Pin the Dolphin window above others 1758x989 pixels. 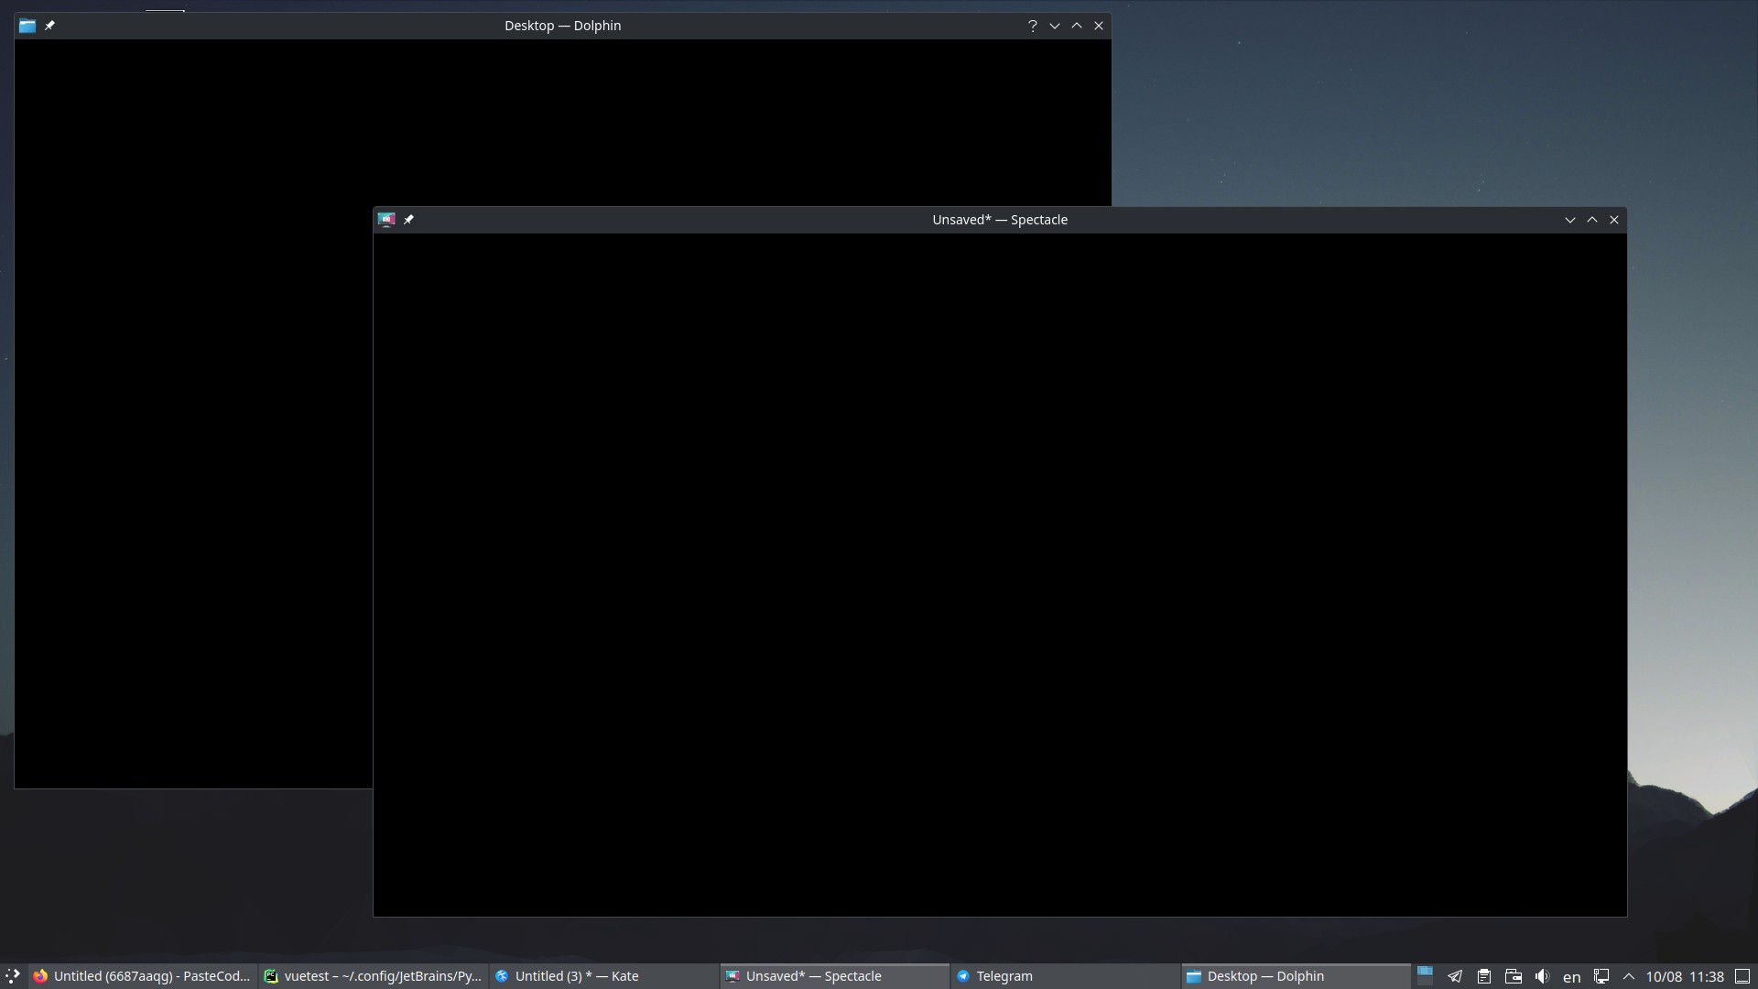pyautogui.click(x=50, y=25)
